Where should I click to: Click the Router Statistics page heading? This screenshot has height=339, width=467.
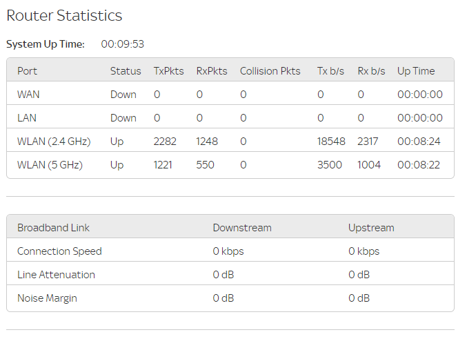[64, 15]
